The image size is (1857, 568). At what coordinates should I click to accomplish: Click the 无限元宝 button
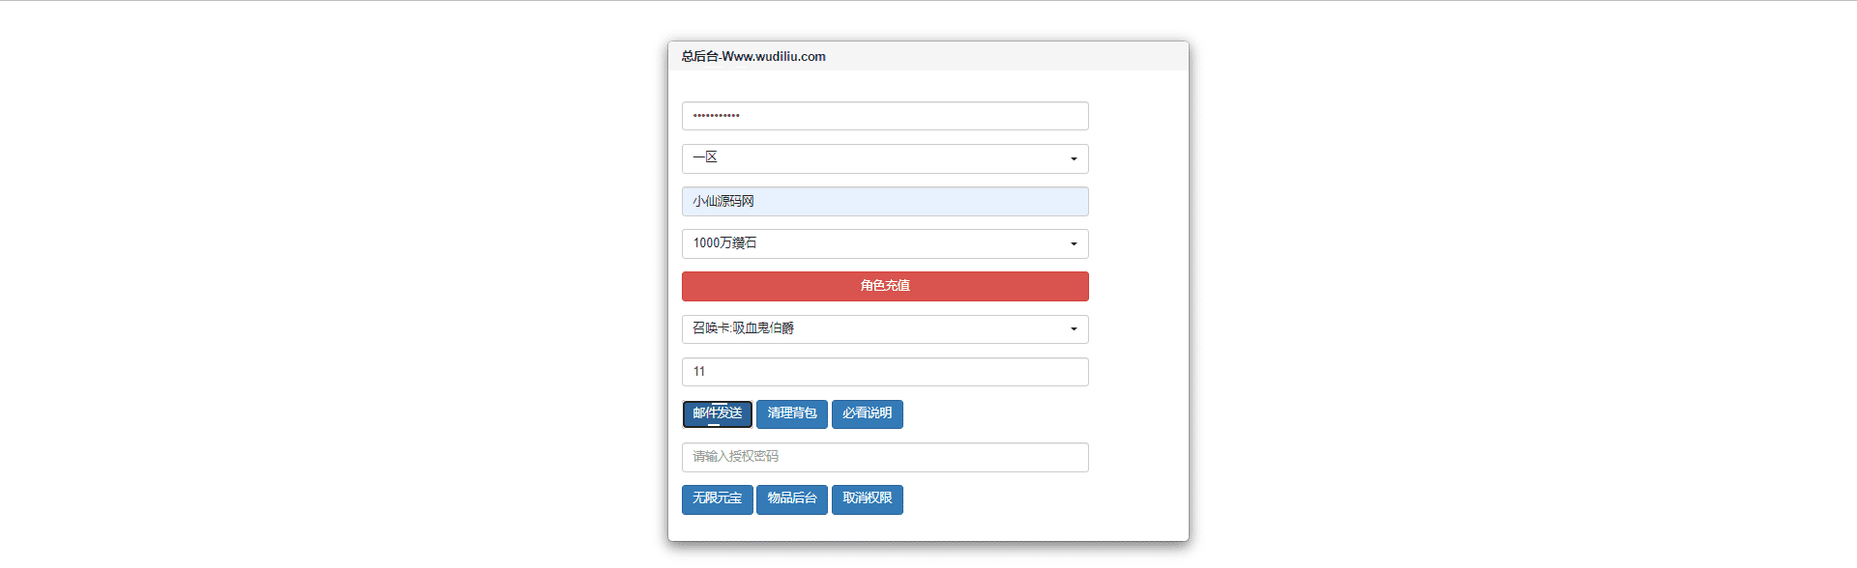pyautogui.click(x=718, y=499)
